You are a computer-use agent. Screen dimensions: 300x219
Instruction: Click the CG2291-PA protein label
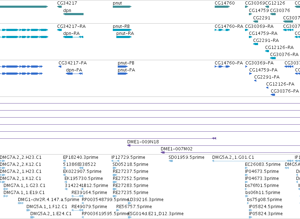coord(267,77)
